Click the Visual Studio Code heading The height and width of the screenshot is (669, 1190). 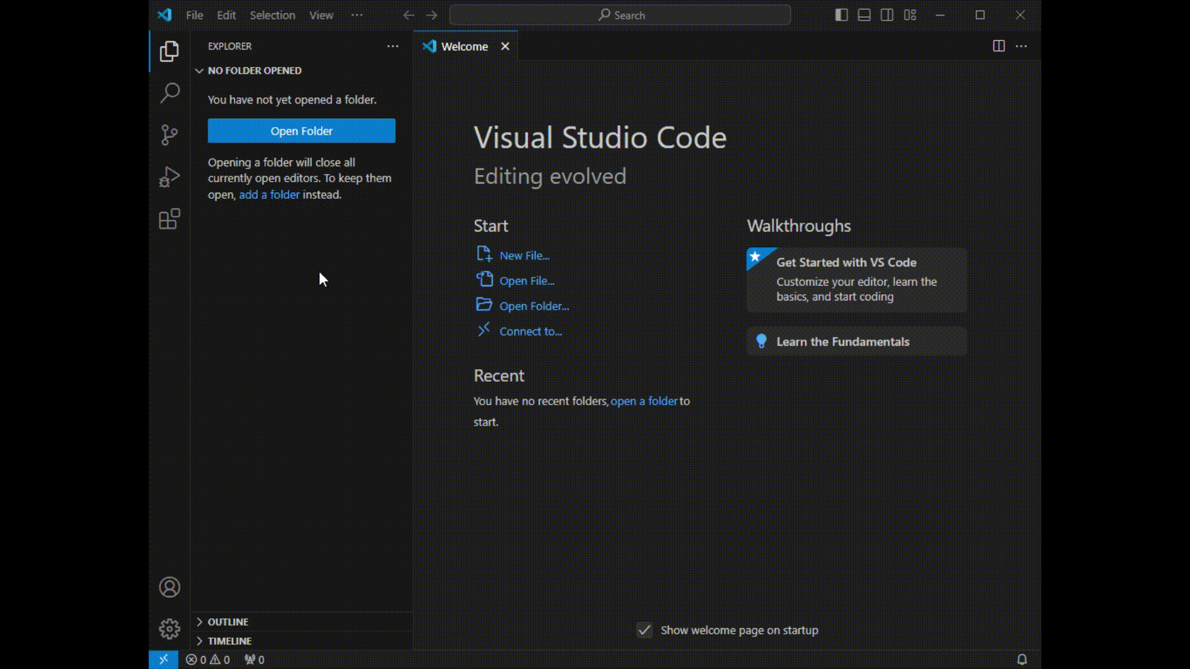600,137
